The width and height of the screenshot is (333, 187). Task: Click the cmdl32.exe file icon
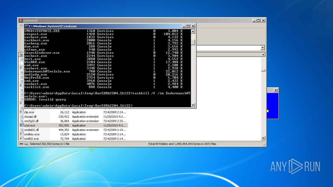22,139
